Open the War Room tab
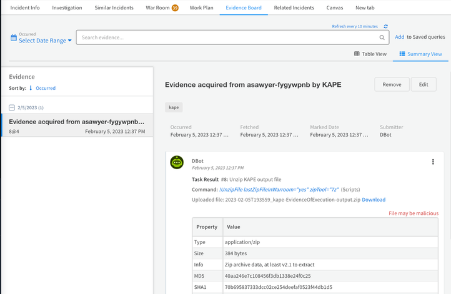Image resolution: width=451 pixels, height=294 pixels. pyautogui.click(x=162, y=7)
